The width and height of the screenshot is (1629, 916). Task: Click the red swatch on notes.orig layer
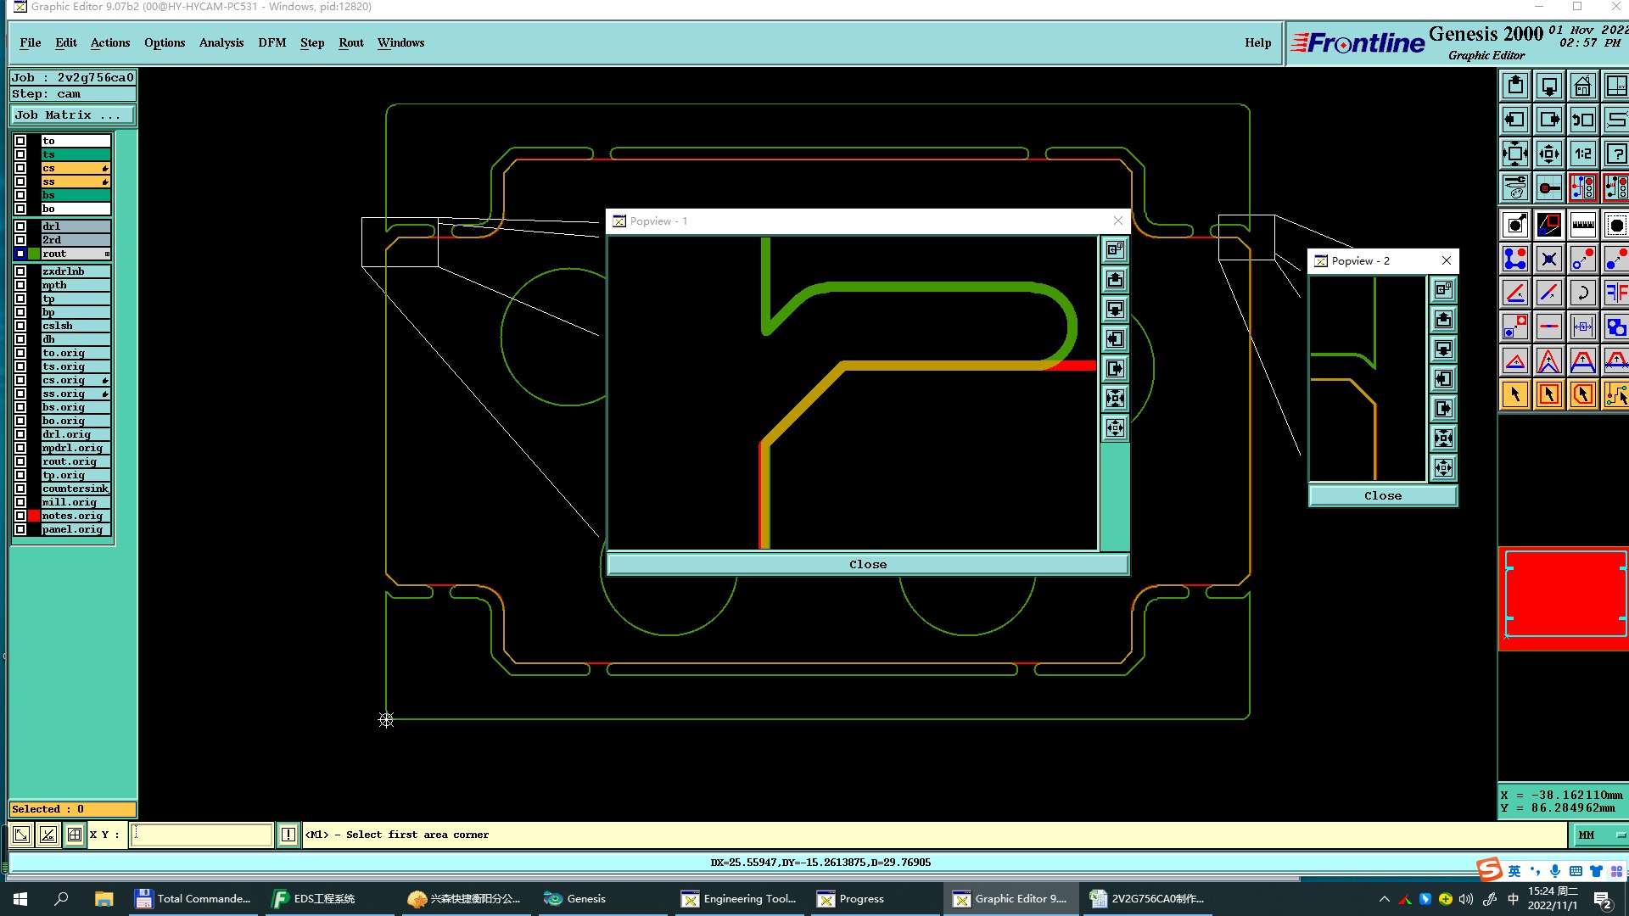pyautogui.click(x=34, y=516)
